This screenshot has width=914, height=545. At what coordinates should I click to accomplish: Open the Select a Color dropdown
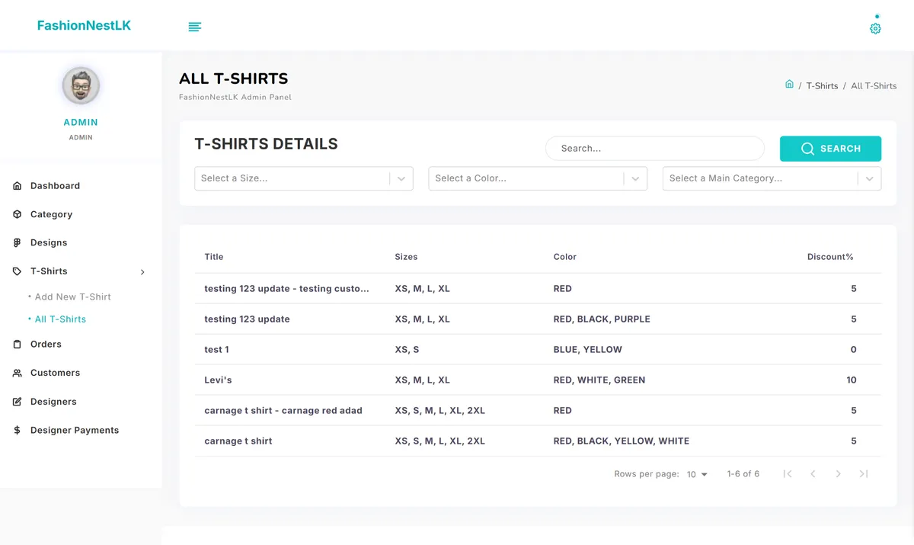point(537,178)
